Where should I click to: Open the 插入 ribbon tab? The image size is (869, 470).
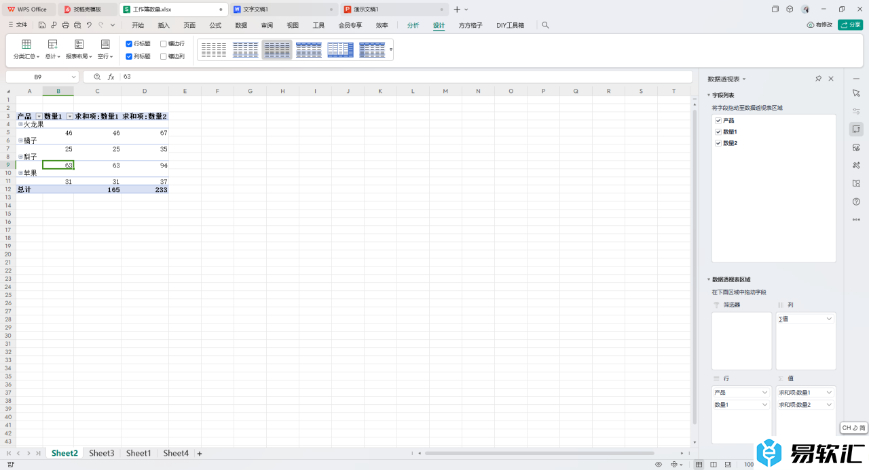[x=164, y=25]
